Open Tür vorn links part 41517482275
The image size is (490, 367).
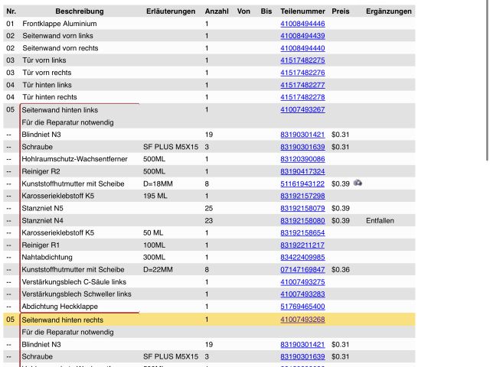pos(302,60)
